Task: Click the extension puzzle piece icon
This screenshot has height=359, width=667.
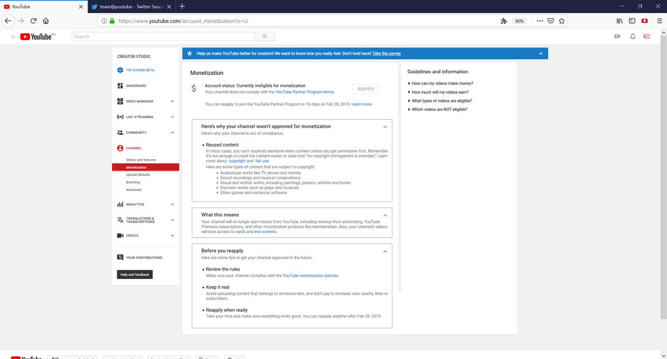Action: pyautogui.click(x=504, y=21)
